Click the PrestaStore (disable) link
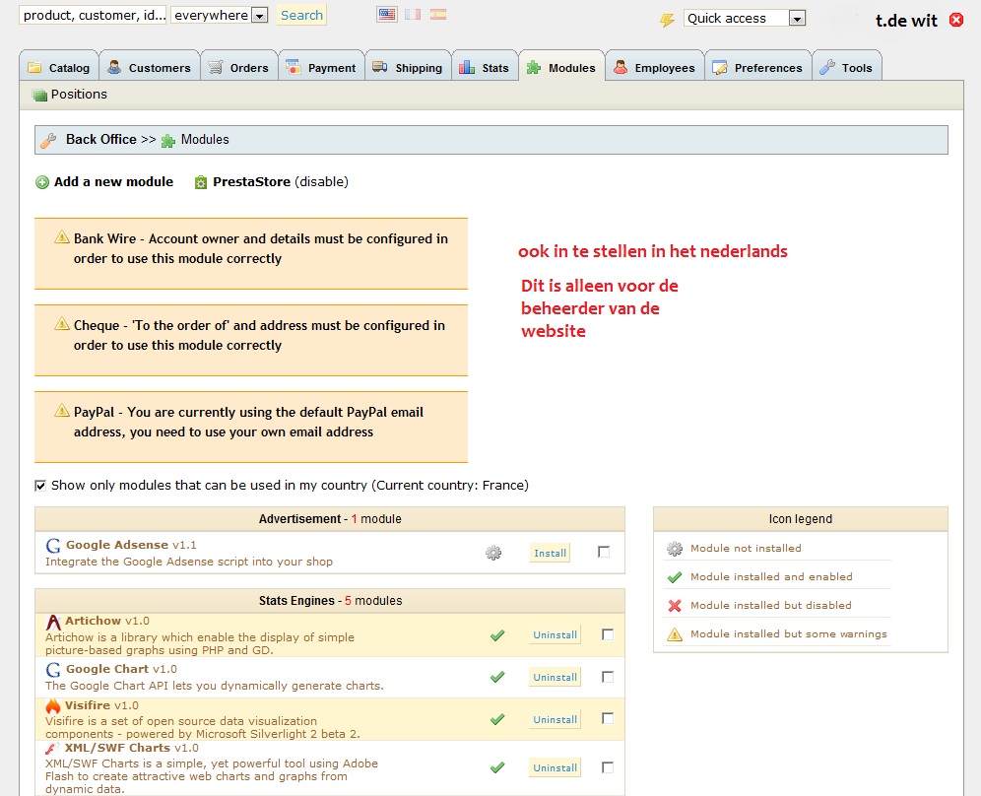Viewport: 981px width, 796px height. 281,182
